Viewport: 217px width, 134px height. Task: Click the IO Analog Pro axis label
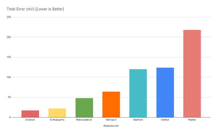57,120
